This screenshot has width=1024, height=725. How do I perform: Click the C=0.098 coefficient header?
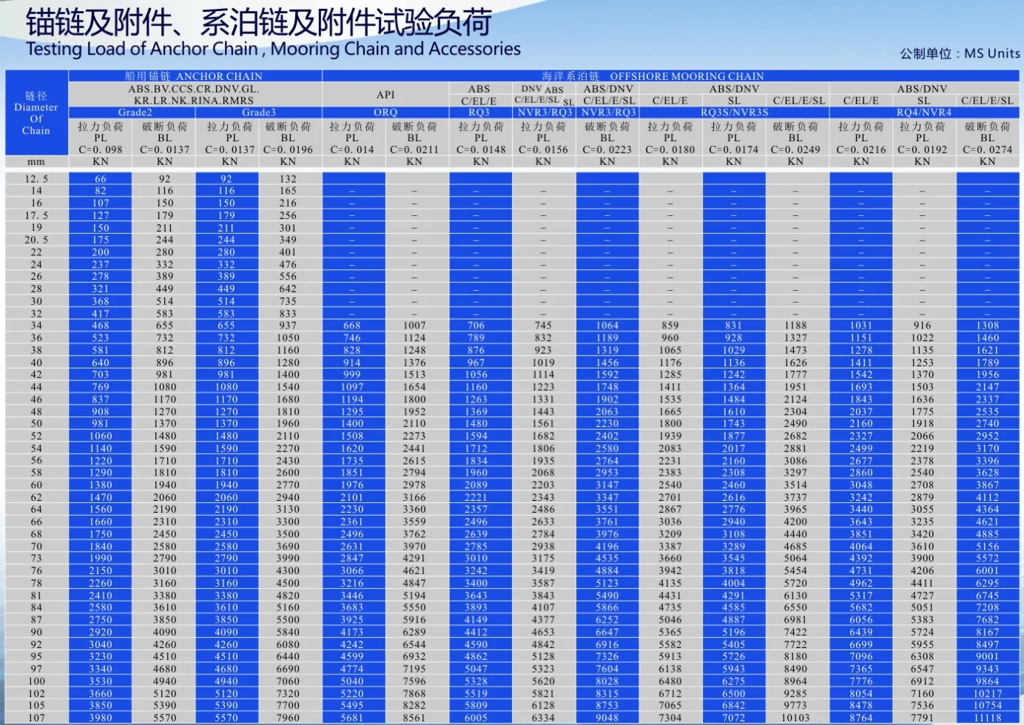coord(101,149)
